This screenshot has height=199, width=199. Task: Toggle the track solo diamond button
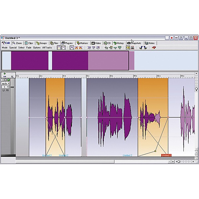pyautogui.click(x=5, y=80)
